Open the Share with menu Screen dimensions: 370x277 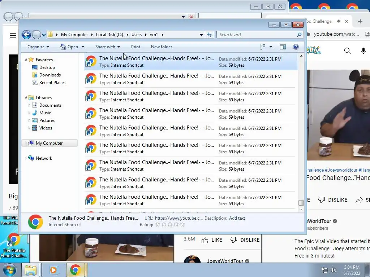click(108, 47)
